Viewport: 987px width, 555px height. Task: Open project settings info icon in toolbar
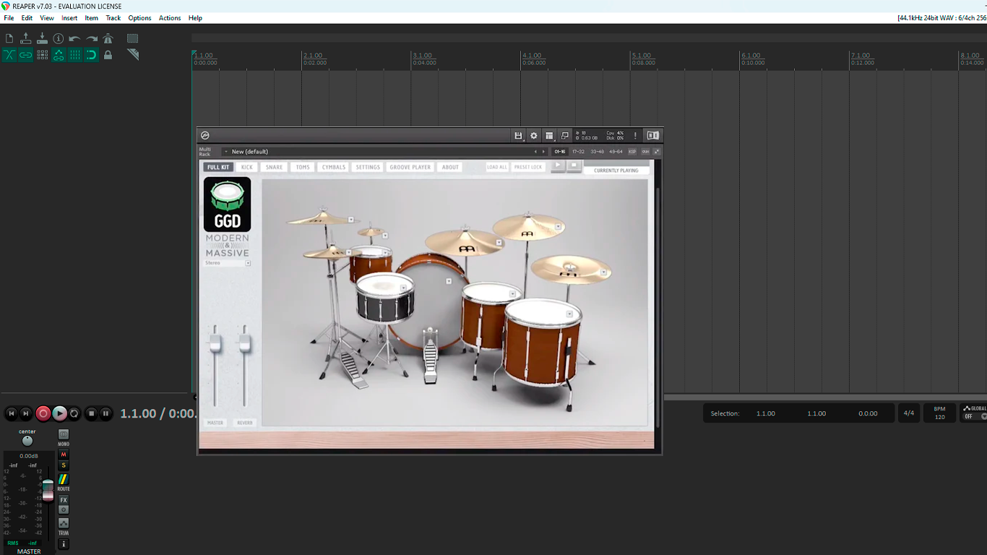(x=59, y=38)
